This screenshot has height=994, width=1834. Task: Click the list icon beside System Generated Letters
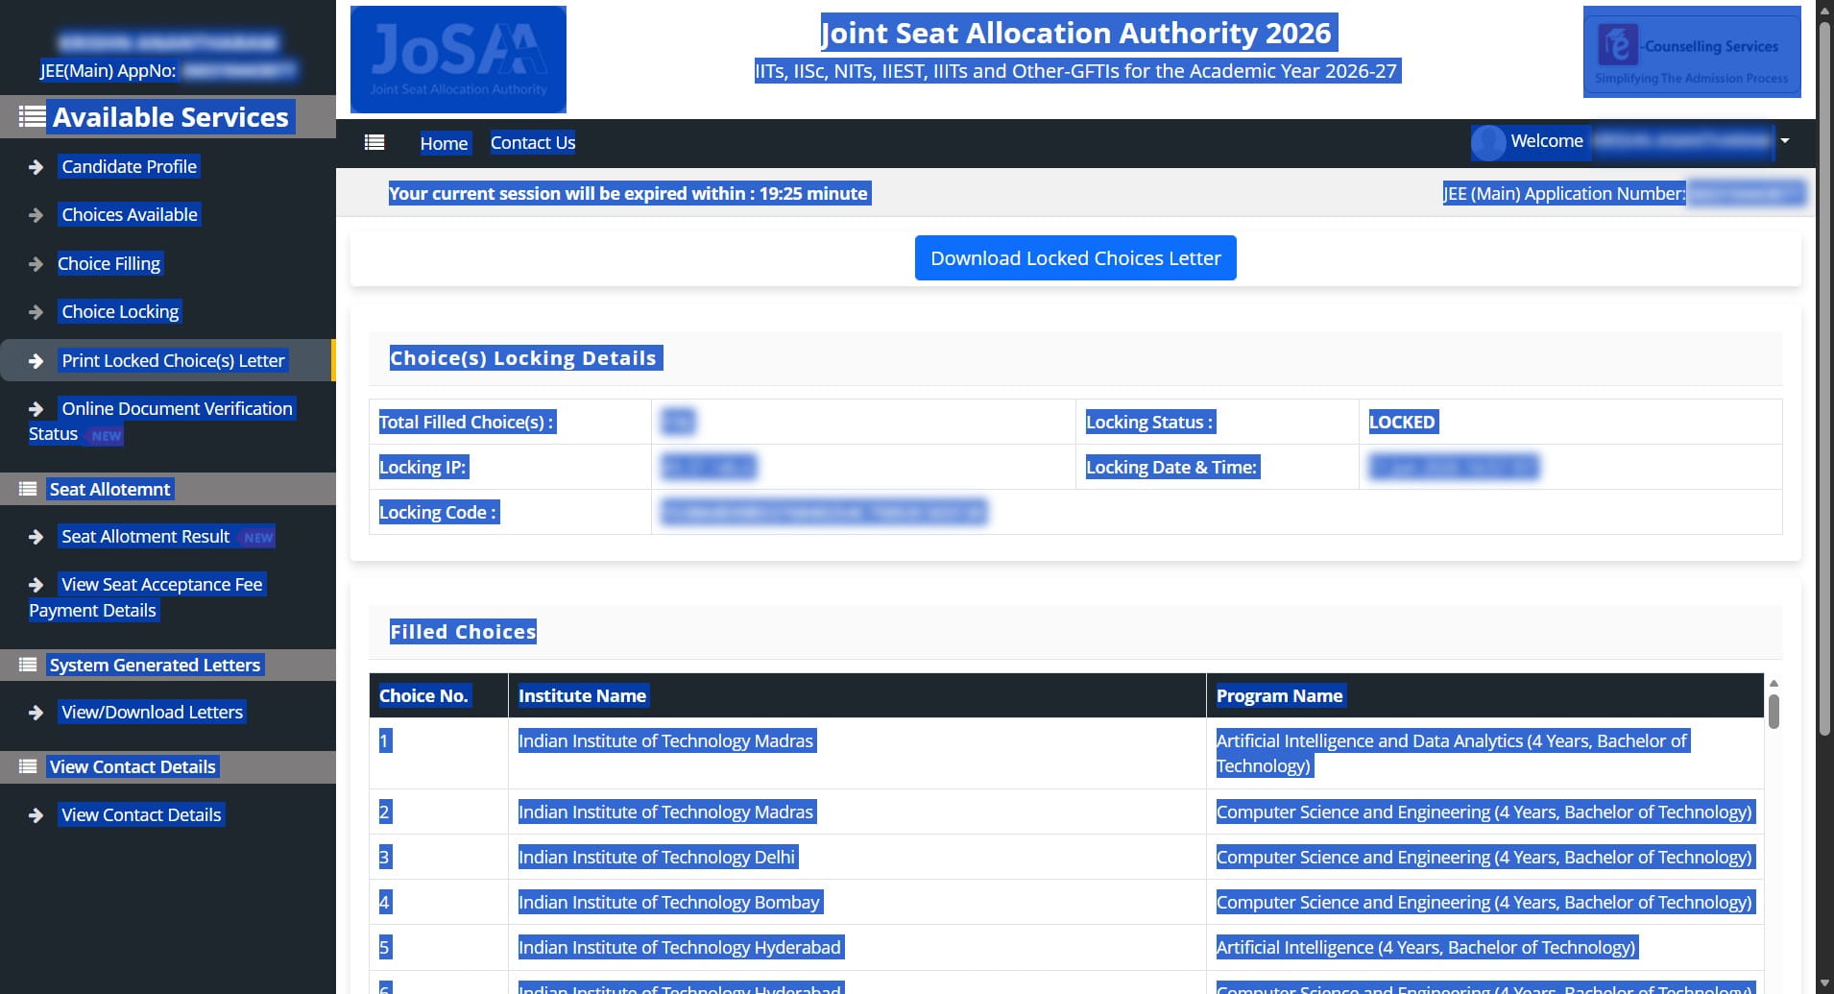[28, 665]
